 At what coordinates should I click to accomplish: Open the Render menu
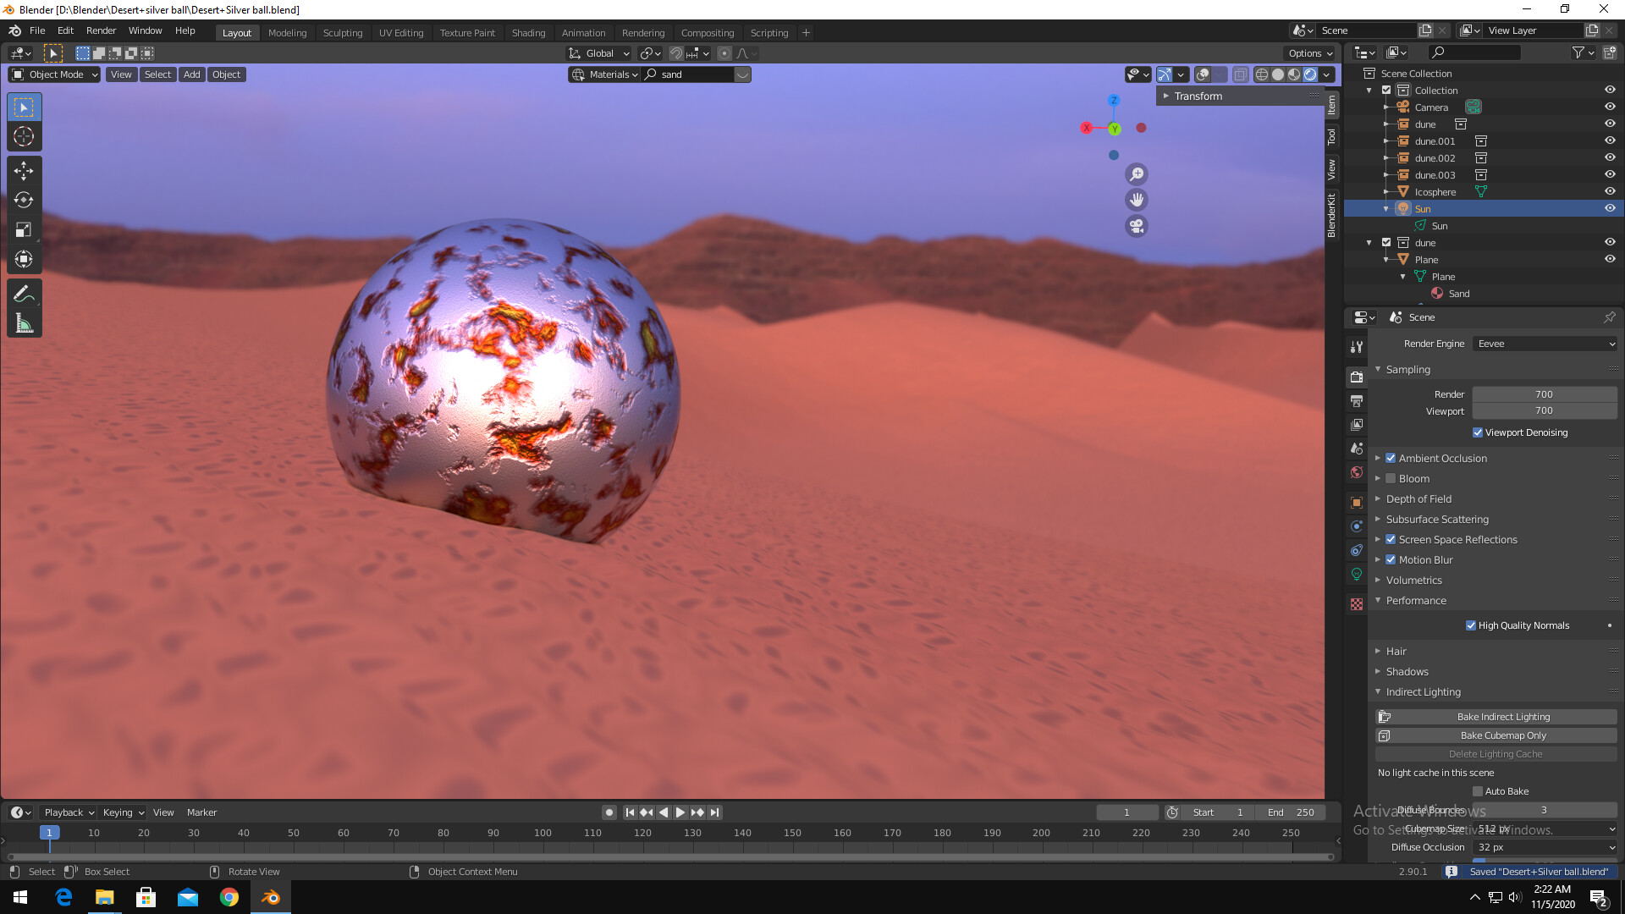pyautogui.click(x=101, y=30)
